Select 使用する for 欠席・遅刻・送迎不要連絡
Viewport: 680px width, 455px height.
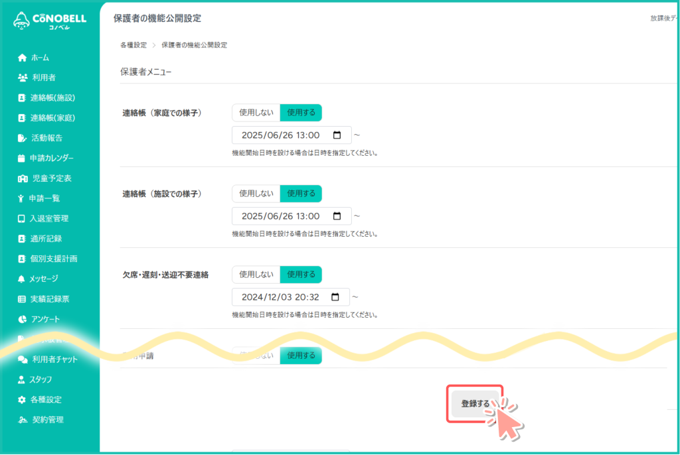point(301,275)
